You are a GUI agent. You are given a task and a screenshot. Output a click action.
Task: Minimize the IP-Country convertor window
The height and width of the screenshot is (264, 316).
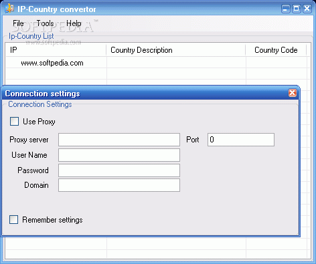pos(286,9)
